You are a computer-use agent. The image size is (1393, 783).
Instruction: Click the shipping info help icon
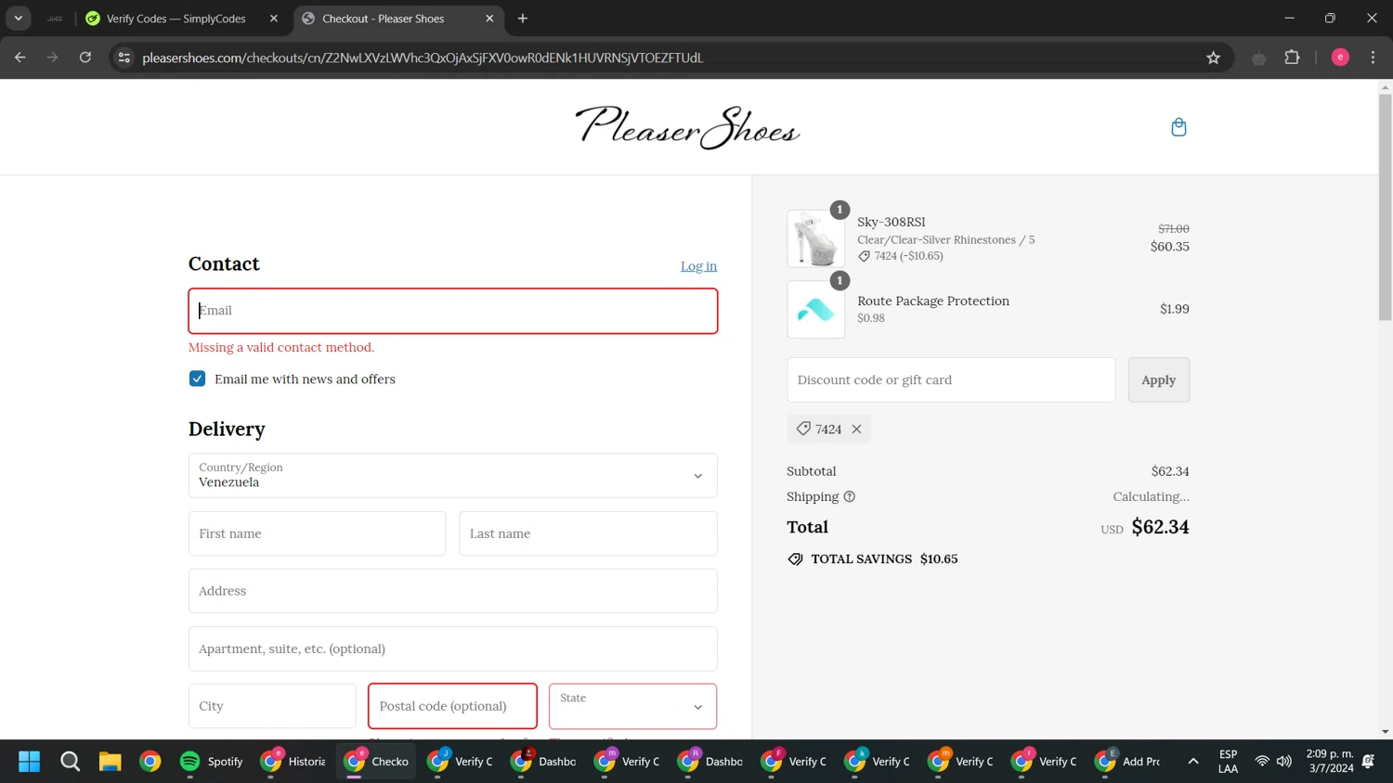[x=849, y=496]
